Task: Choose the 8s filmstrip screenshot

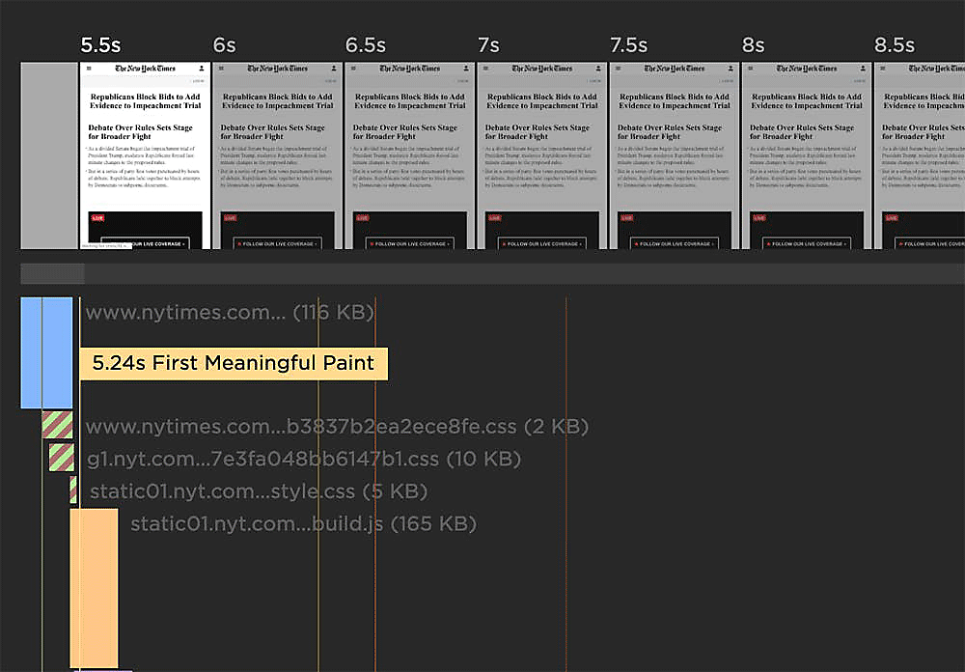Action: [x=806, y=155]
